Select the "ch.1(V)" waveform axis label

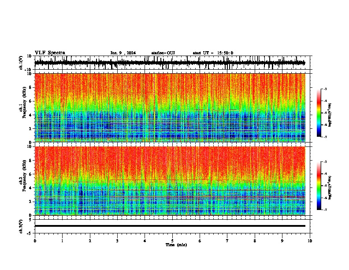click(x=21, y=63)
